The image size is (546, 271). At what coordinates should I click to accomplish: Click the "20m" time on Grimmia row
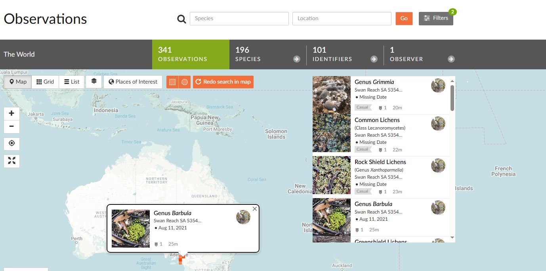[397, 108]
